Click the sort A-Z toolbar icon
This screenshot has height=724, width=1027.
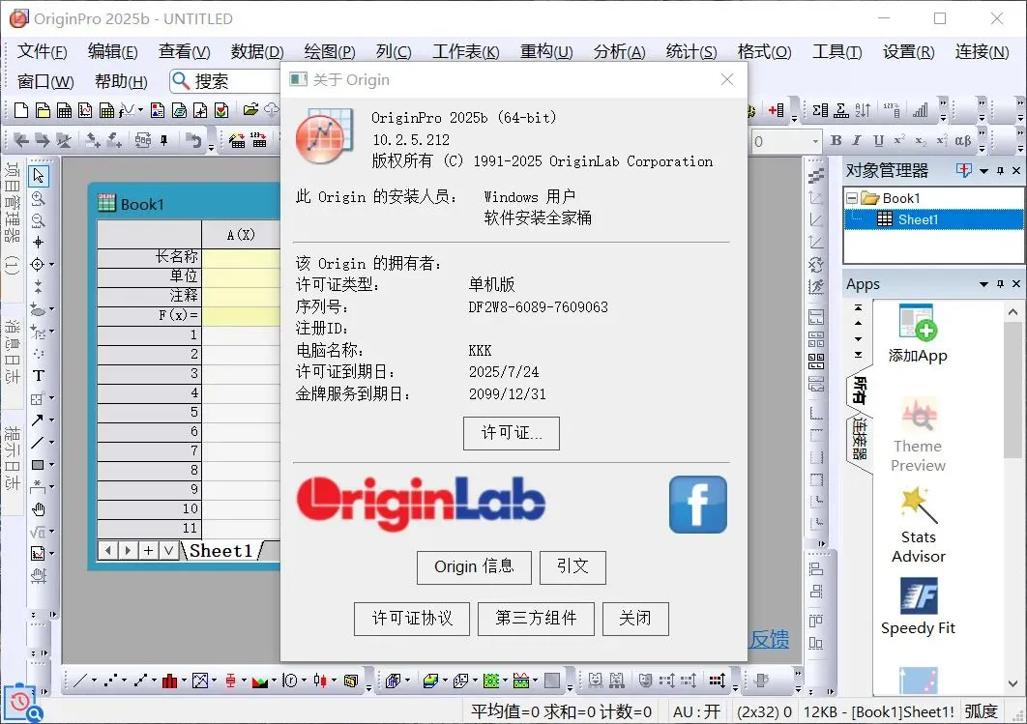(x=864, y=110)
